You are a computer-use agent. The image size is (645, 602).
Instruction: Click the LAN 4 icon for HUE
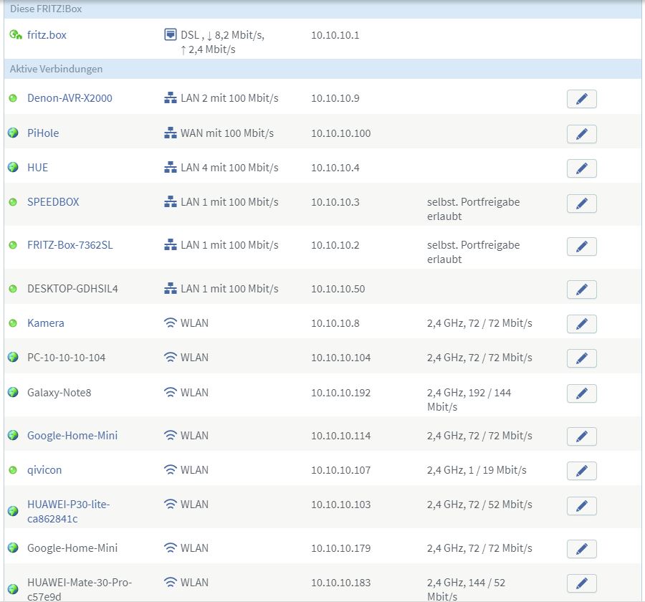(x=171, y=167)
